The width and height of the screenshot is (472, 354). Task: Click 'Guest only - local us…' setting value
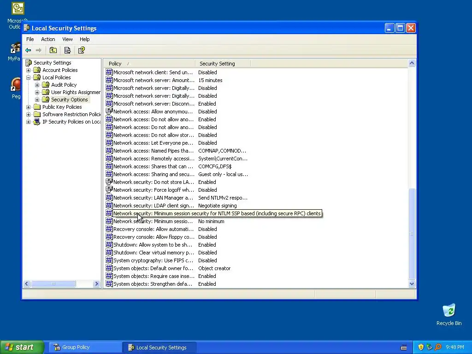pos(223,174)
